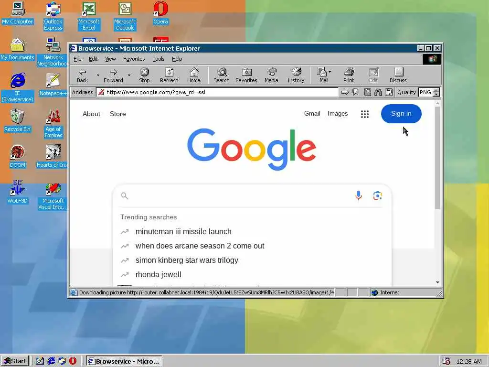
Task: Select rhonda jewell trending search
Action: click(x=158, y=275)
